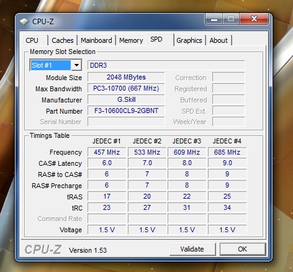
Task: Click the RAS# Precharge row label
Action: [x=56, y=186]
